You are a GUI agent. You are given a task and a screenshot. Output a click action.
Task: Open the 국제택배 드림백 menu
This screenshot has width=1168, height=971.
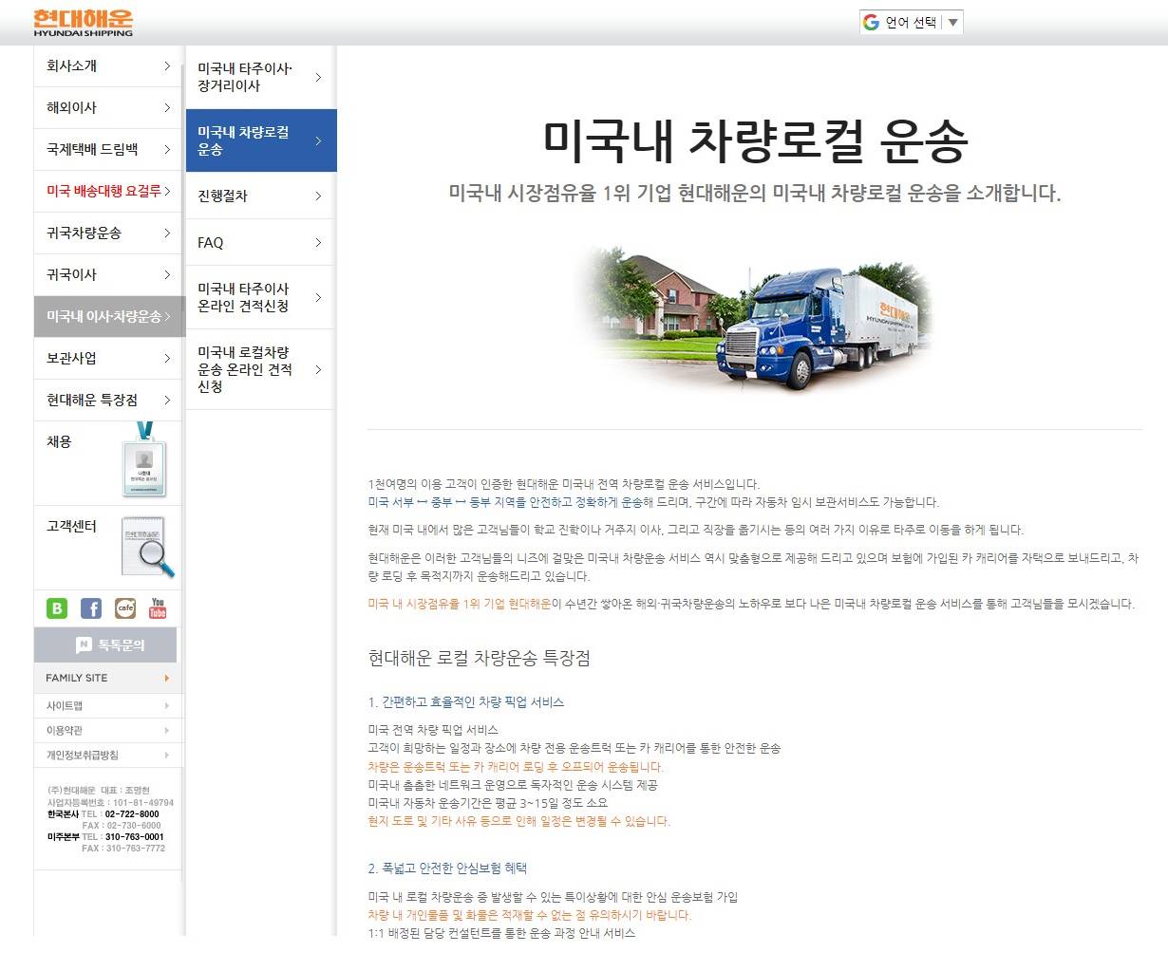coord(108,149)
